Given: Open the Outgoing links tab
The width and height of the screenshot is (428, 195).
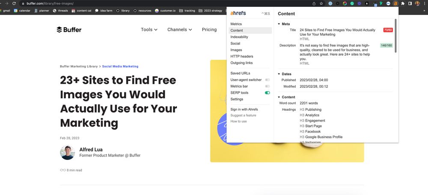Looking at the screenshot, I should (241, 63).
